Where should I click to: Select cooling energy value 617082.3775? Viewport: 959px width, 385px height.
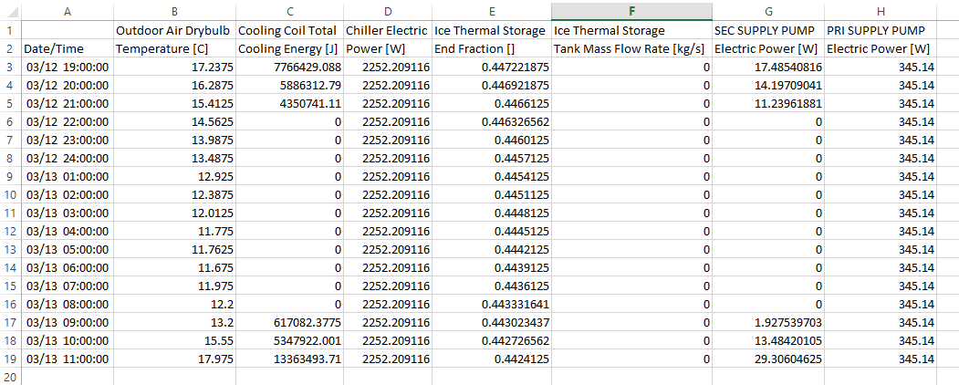tap(289, 322)
